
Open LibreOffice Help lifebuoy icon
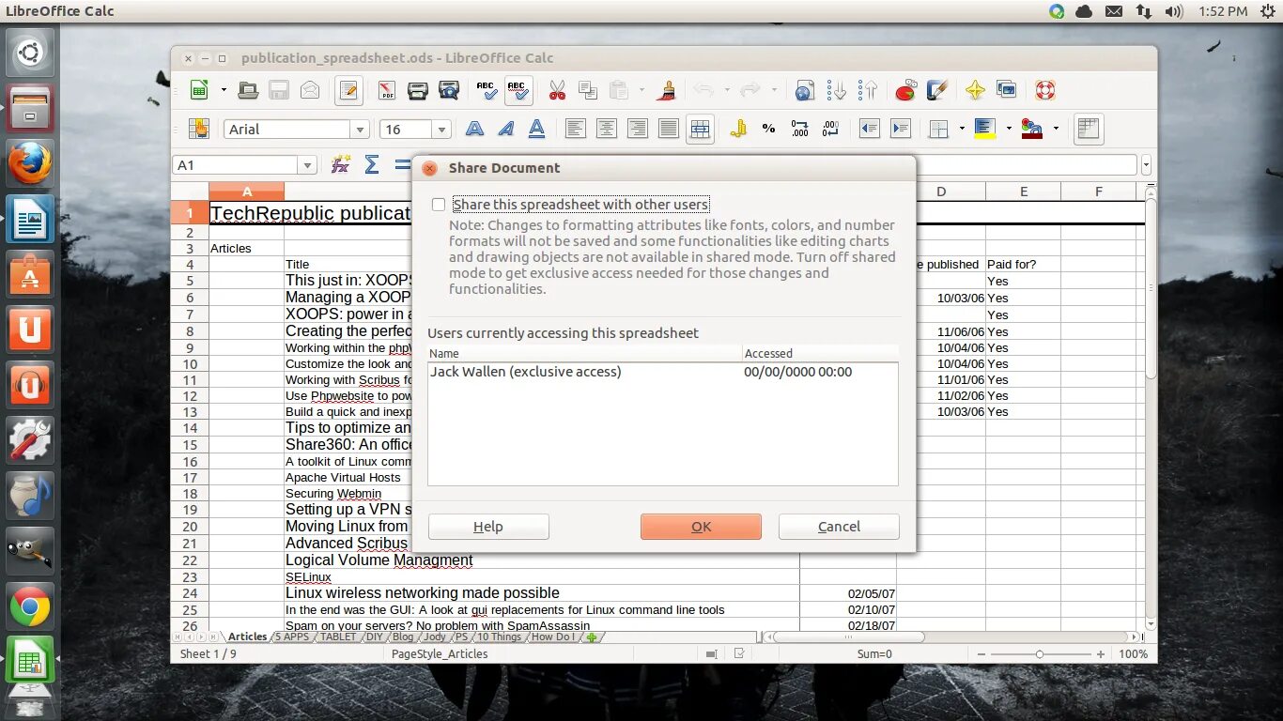point(1045,90)
